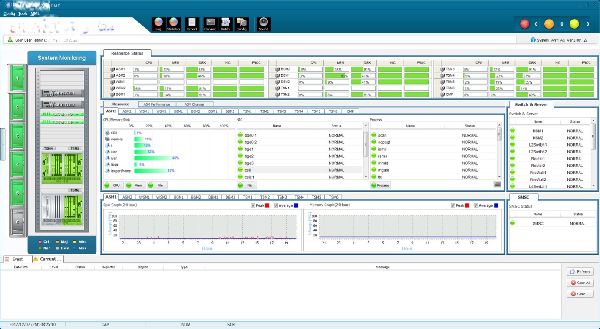This screenshot has width=600, height=329.
Task: Click the System info icon
Action: [x=533, y=40]
